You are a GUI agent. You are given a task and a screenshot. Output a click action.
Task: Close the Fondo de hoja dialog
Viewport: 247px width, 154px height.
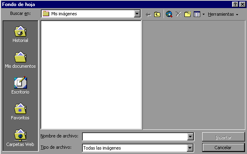(243, 4)
